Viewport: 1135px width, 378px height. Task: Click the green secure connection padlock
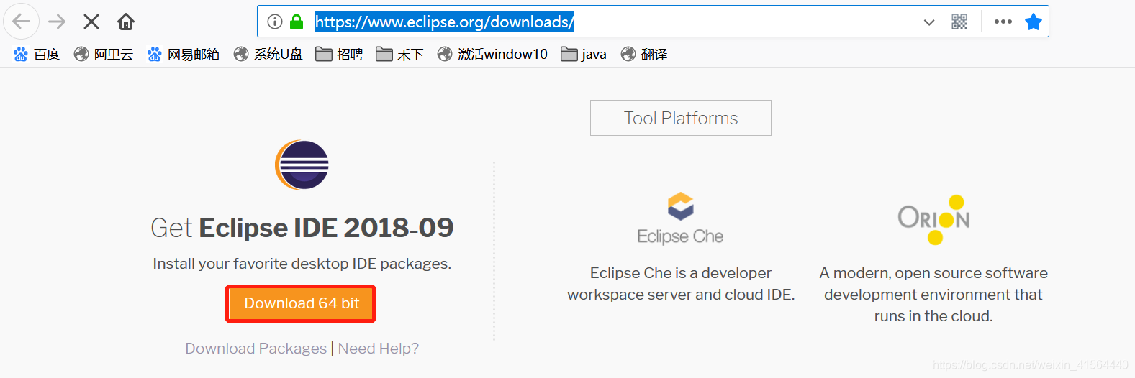297,22
